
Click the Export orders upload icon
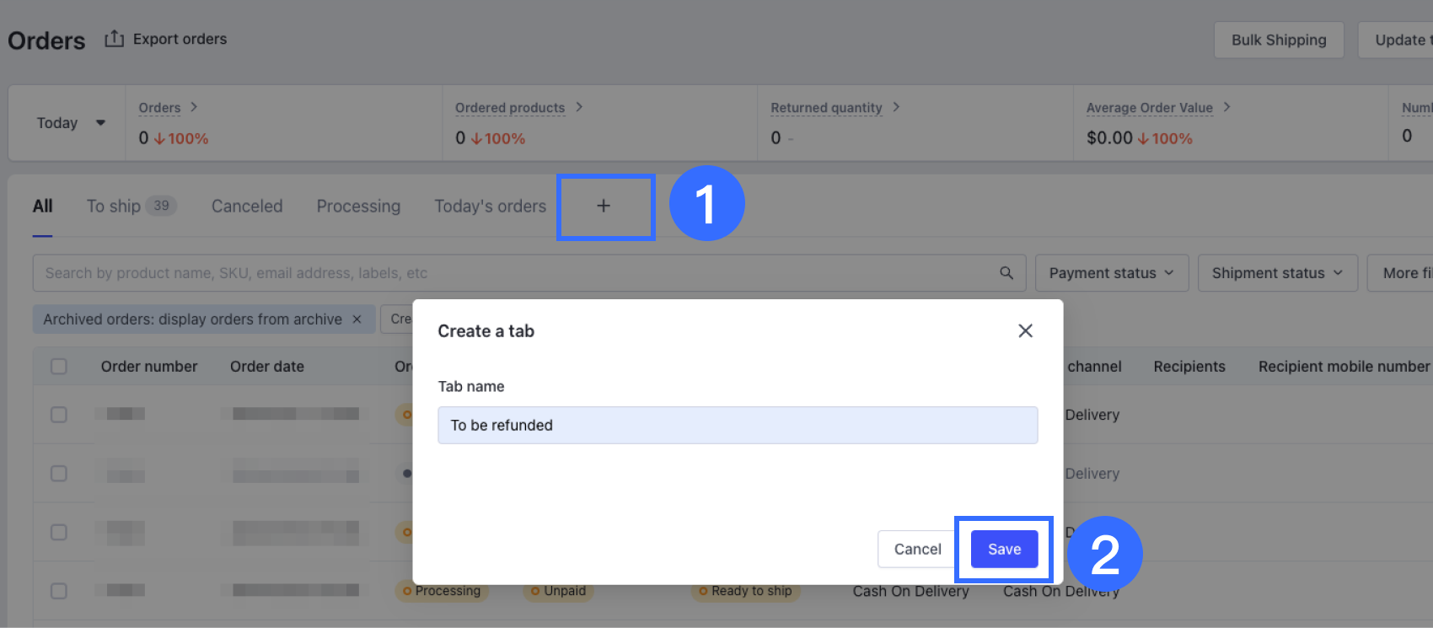(x=114, y=39)
